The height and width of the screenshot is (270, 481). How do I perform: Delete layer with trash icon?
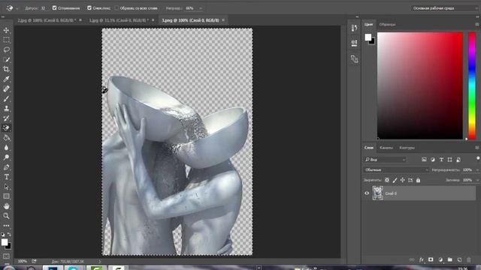469,259
